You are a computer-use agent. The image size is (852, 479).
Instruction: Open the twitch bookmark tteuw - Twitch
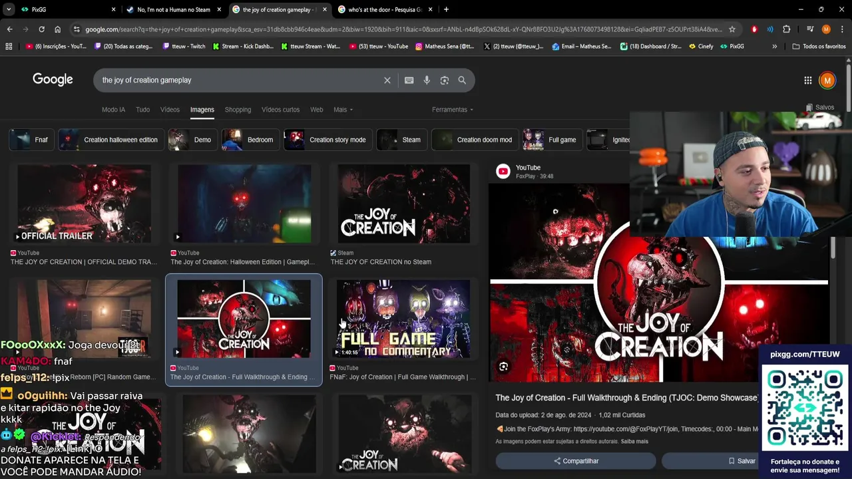184,47
